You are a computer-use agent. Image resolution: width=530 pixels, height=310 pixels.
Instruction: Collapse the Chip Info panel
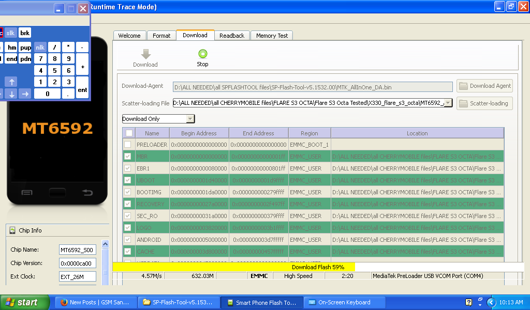pyautogui.click(x=12, y=230)
